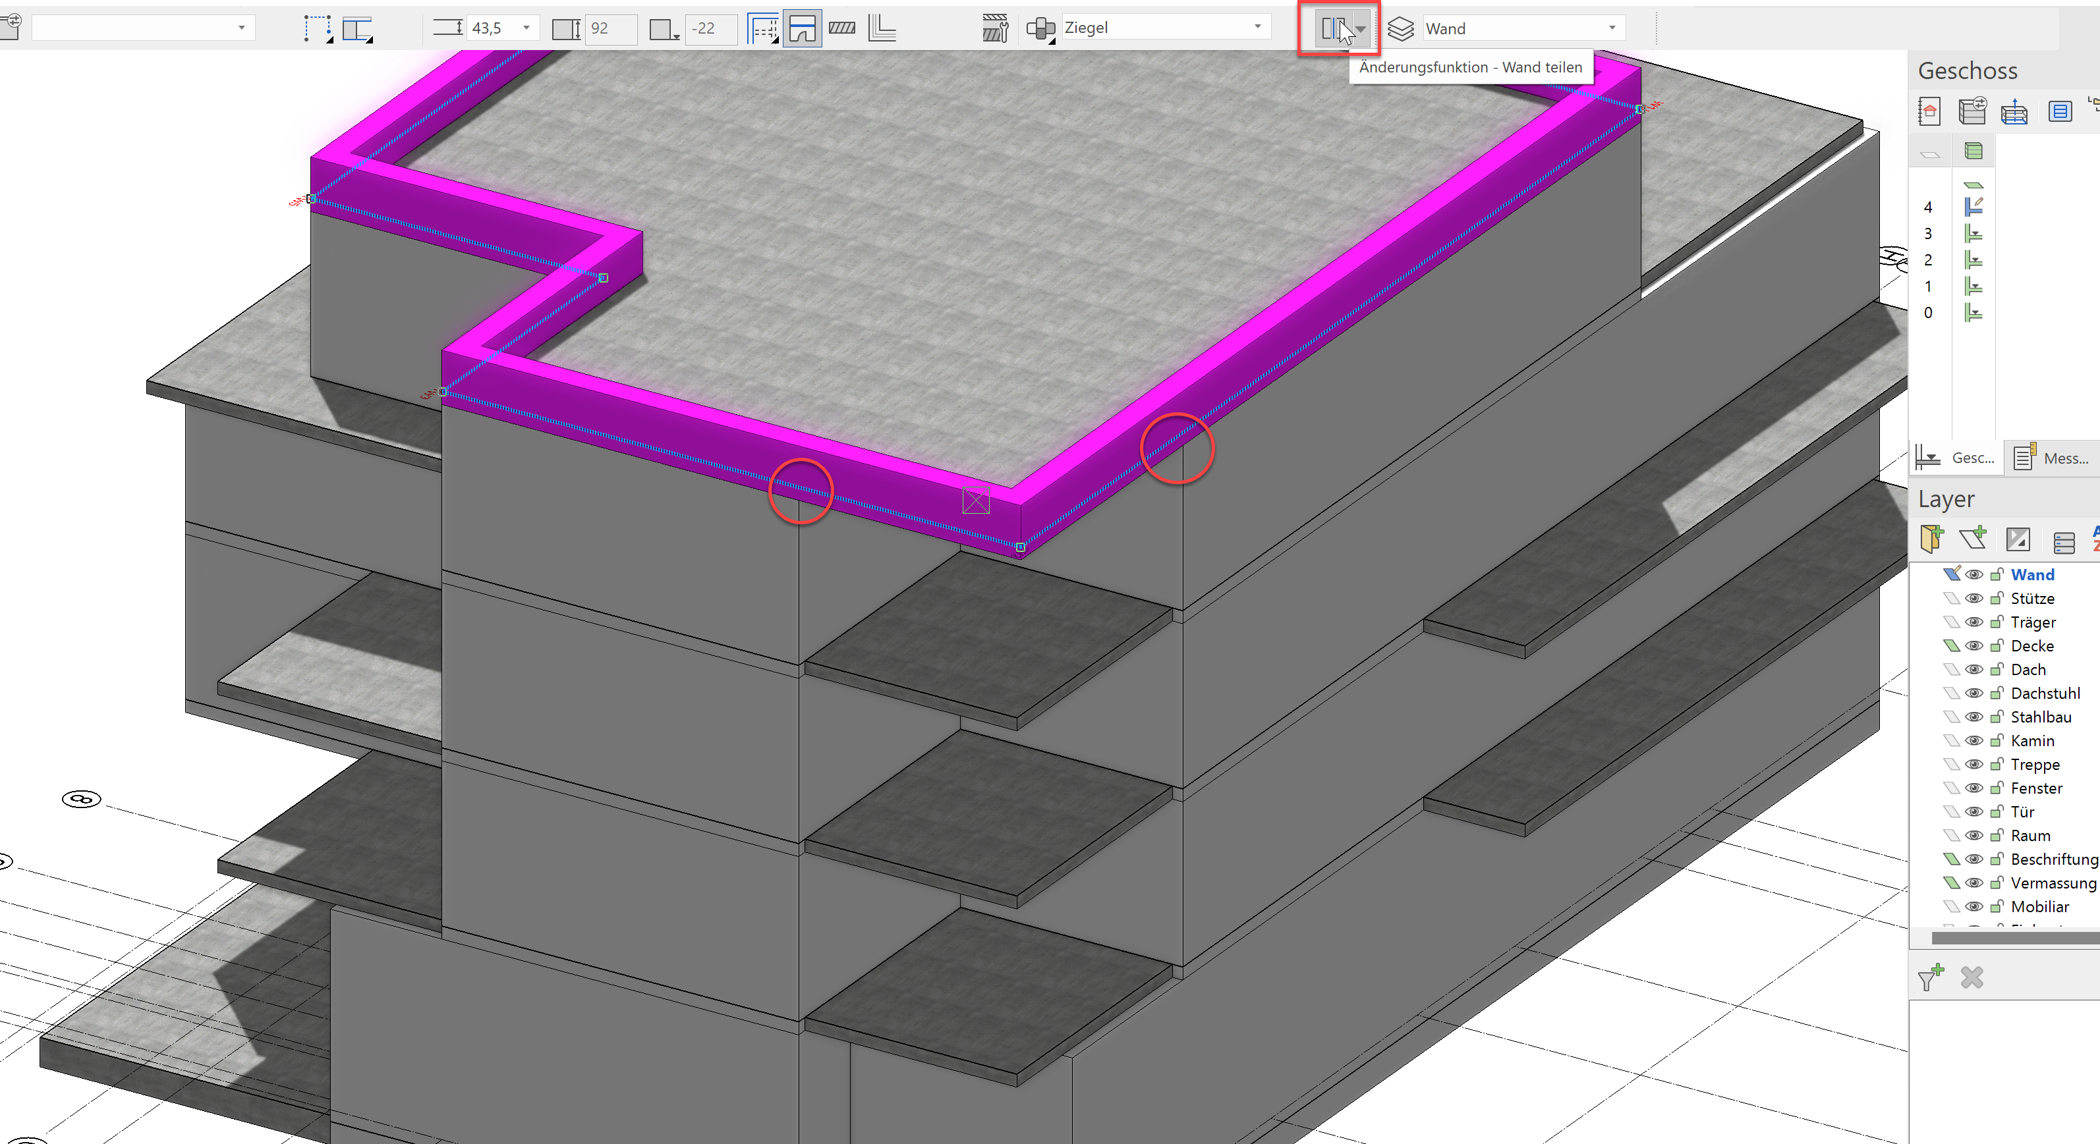Open the Ziegel material dropdown

[x=1258, y=27]
